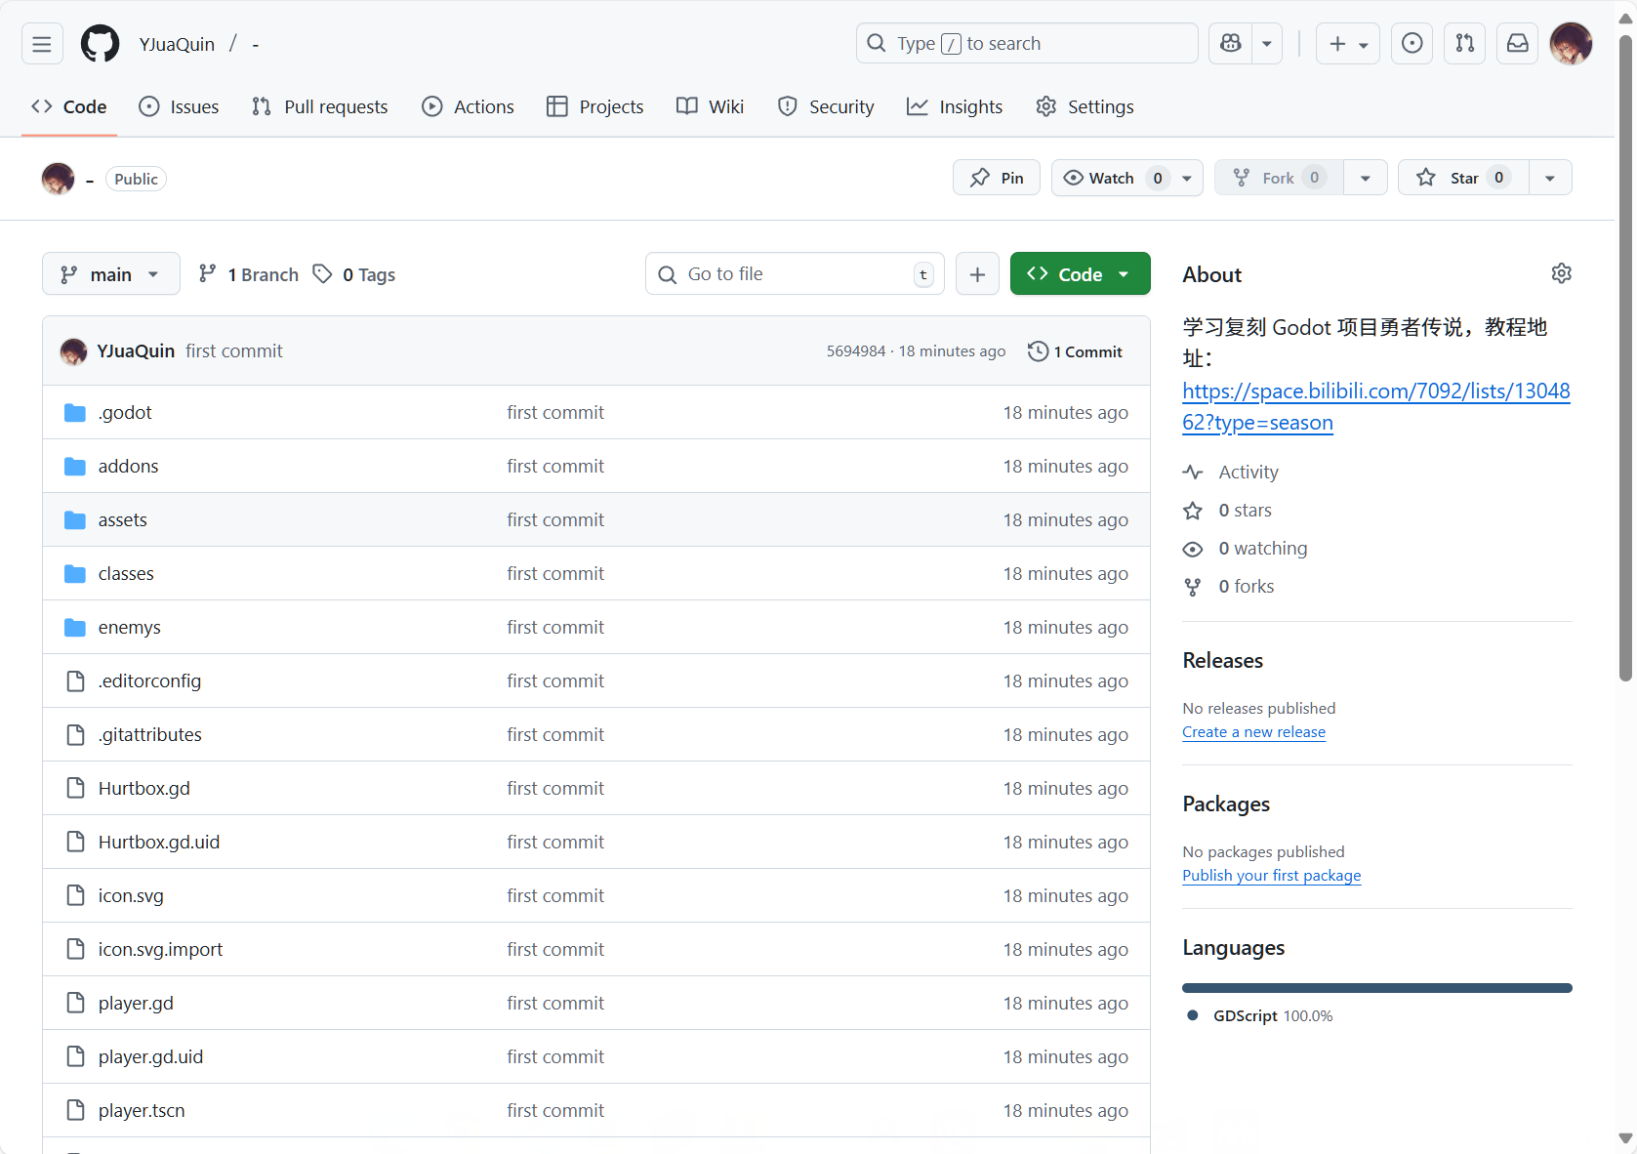Open the issues icon in header
Viewport: 1637px width, 1154px height.
[1412, 44]
